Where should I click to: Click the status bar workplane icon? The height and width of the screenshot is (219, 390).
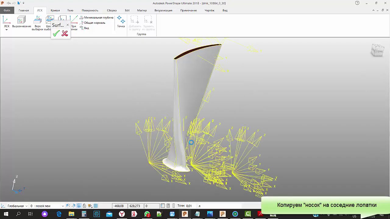tap(3, 206)
